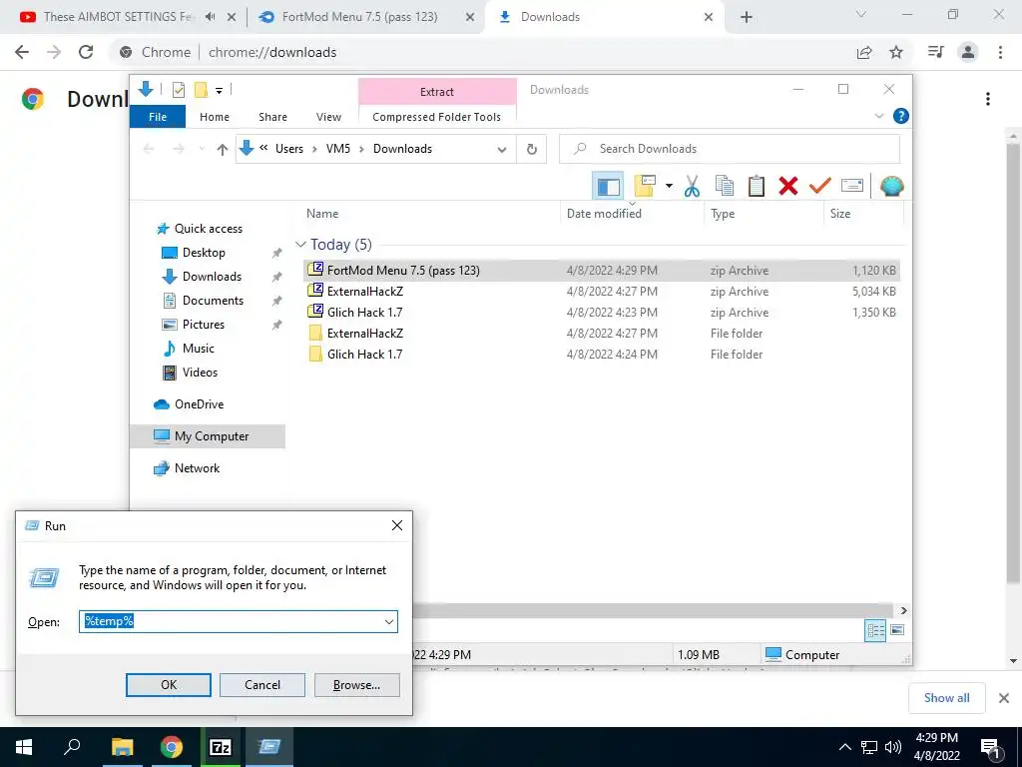Screen dimensions: 1022x767
Task: Open the Compressed Folder Tools tab
Action: point(437,117)
